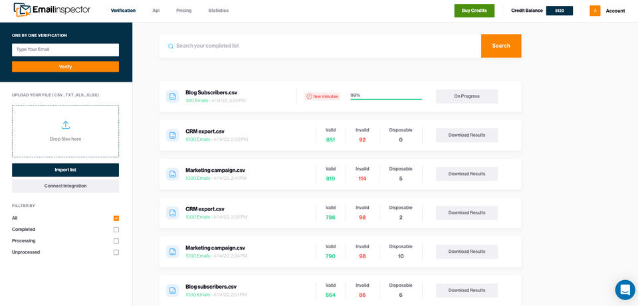
Task: Go to the Pricing tab
Action: click(x=183, y=11)
